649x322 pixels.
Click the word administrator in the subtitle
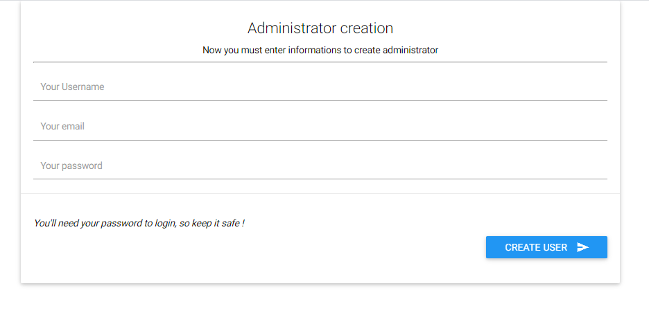[410, 51]
